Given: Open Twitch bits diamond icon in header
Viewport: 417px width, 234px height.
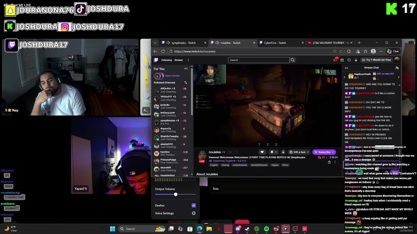Looking at the screenshot, I should point(356,60).
